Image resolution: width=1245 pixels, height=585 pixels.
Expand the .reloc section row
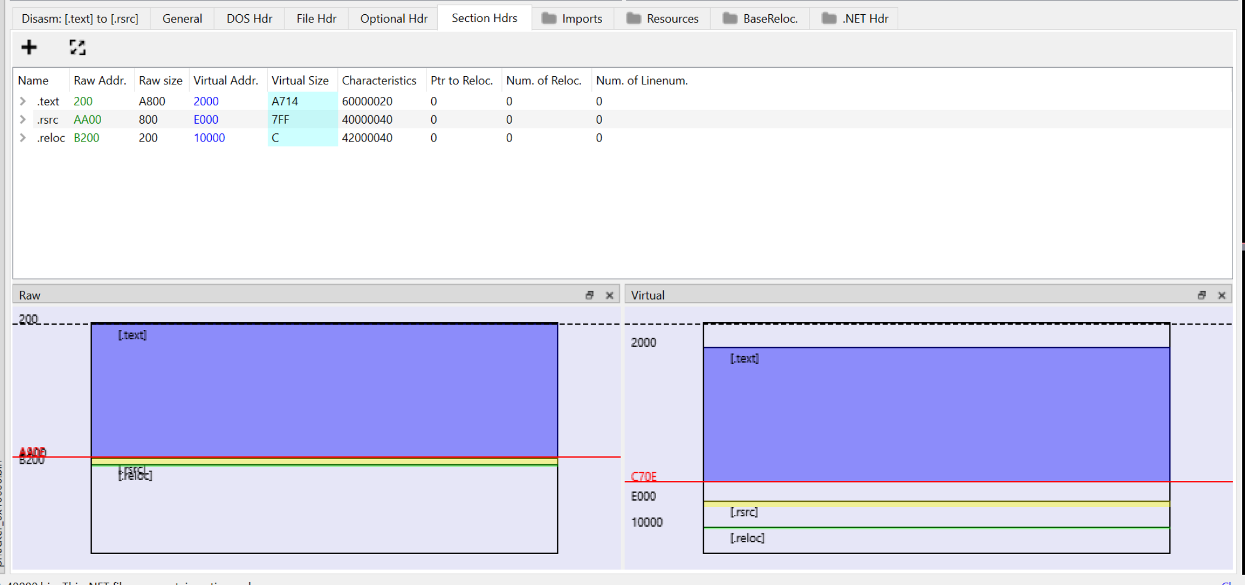point(22,137)
